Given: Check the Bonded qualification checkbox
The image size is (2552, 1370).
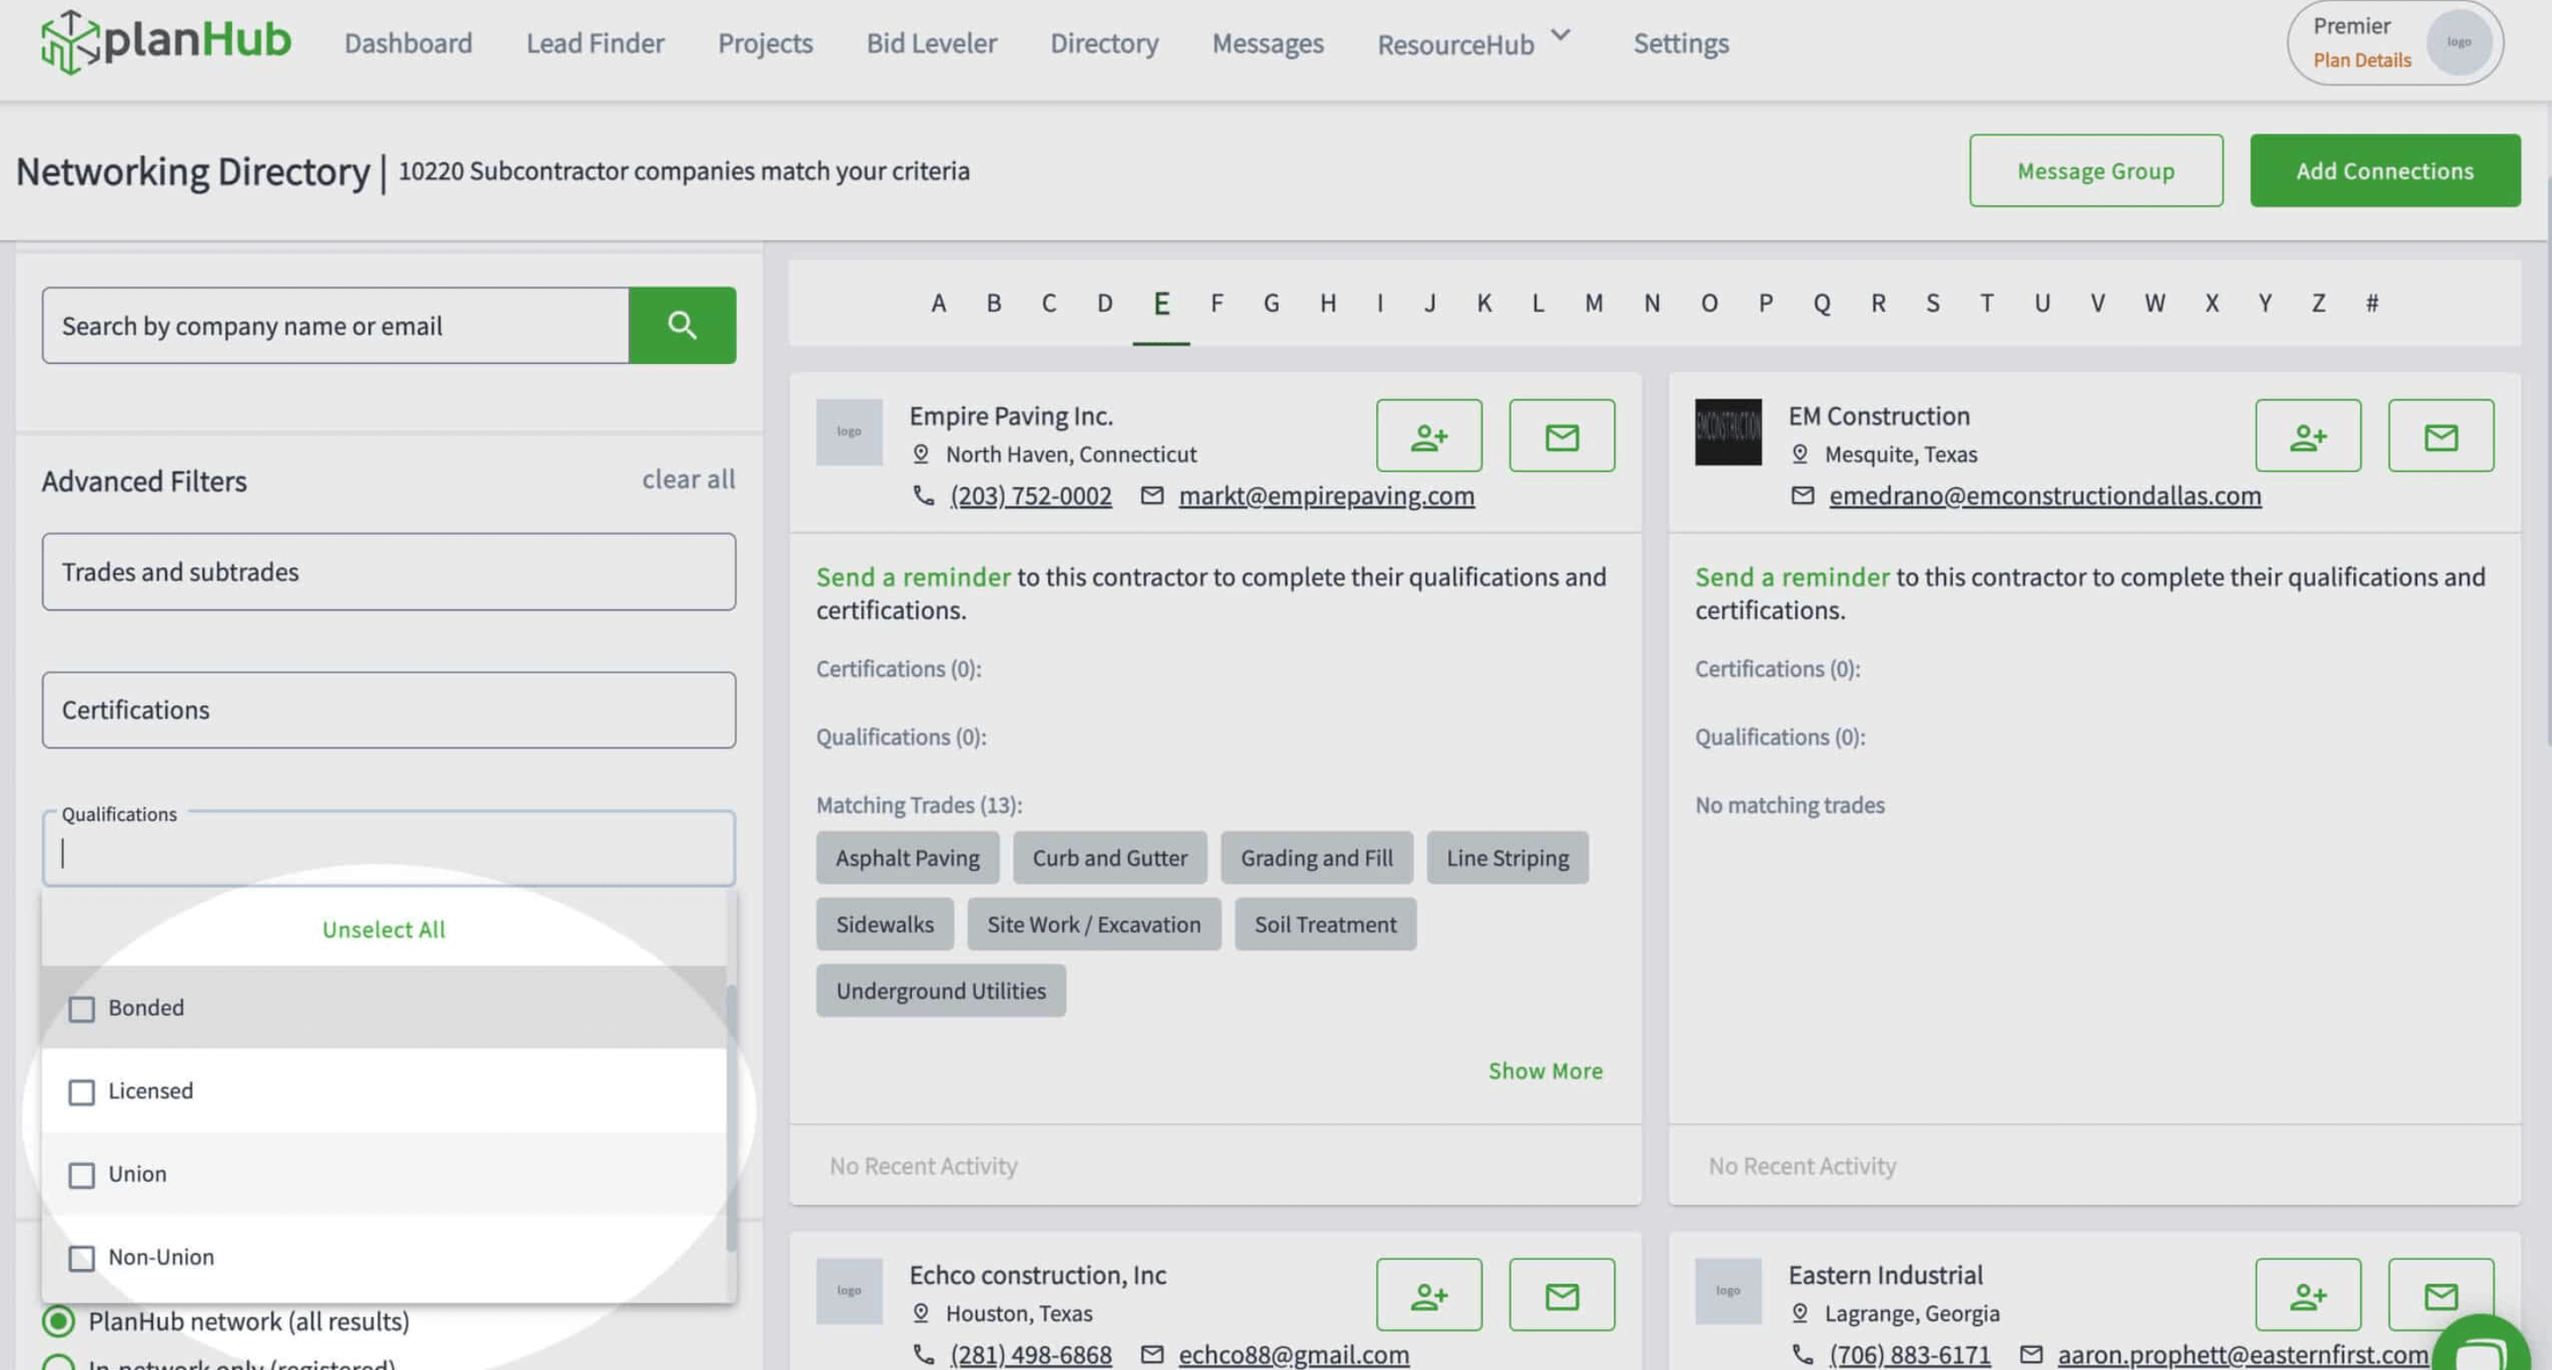Looking at the screenshot, I should click(x=81, y=1009).
